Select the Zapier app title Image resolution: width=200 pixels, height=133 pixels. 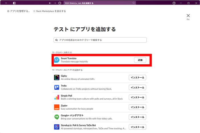(64, 106)
